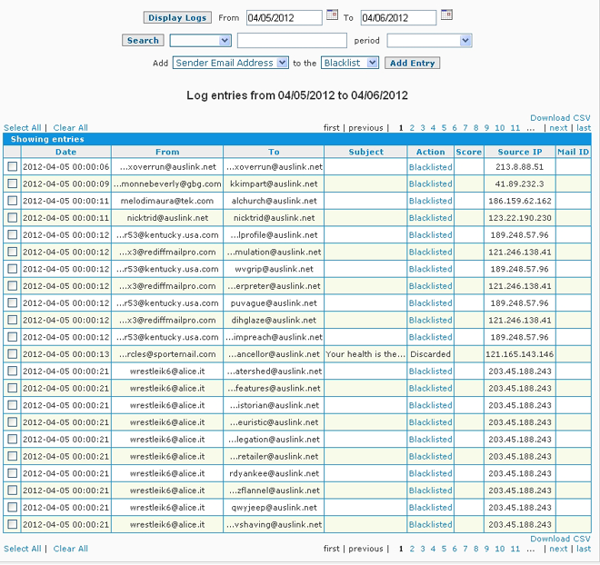Tick checkbox for dihglaze@auslink.net row
The image size is (600, 565).
(13, 320)
